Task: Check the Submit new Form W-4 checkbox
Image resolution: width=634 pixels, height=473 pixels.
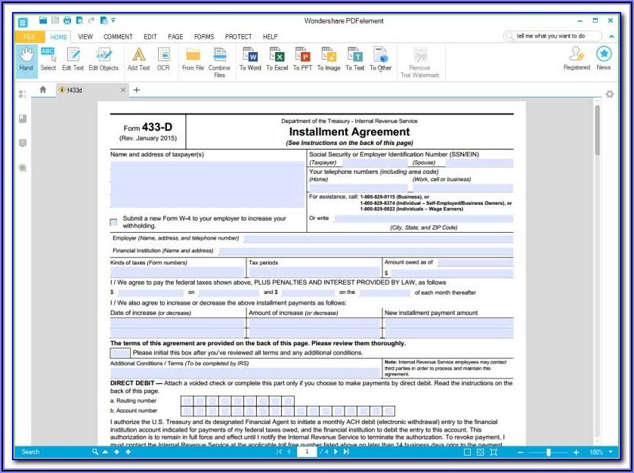Action: coord(113,222)
